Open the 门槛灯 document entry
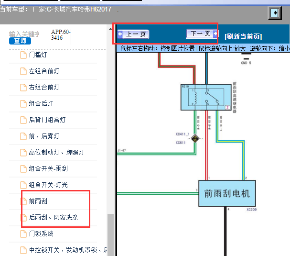Viewport: 290px width, 256px height. [38, 55]
